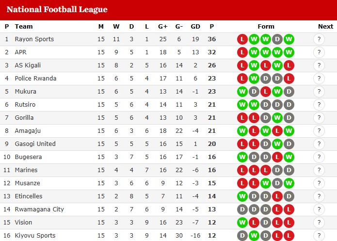This screenshot has height=241, width=337.
Task: Open Rayon Sports' next match question mark
Action: [319, 39]
